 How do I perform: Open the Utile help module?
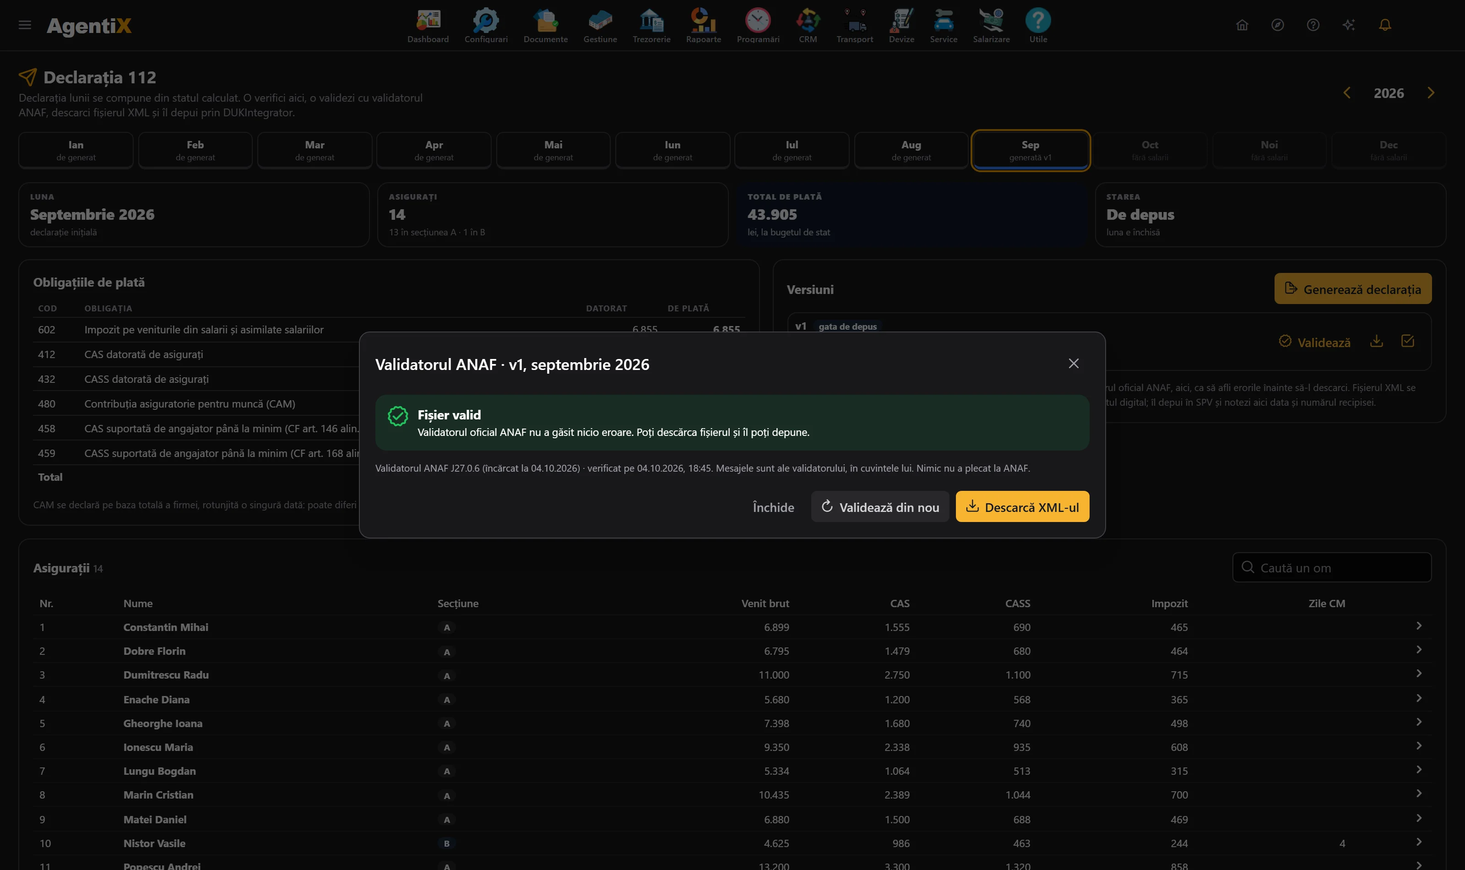click(x=1038, y=26)
